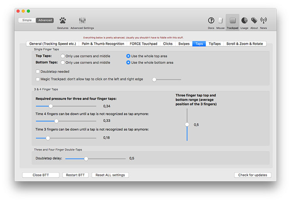Select Use the whole bottom area

pyautogui.click(x=128, y=62)
